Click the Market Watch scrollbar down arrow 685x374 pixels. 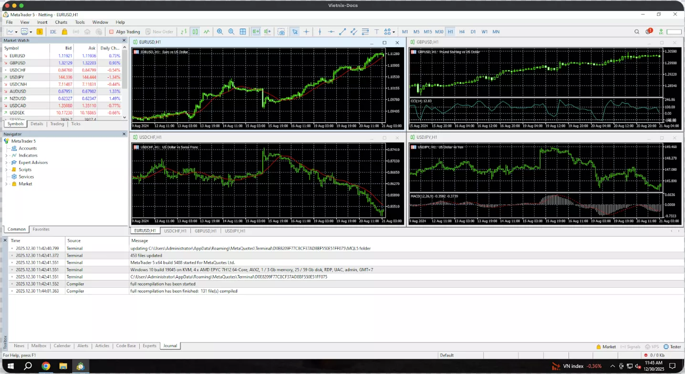125,117
